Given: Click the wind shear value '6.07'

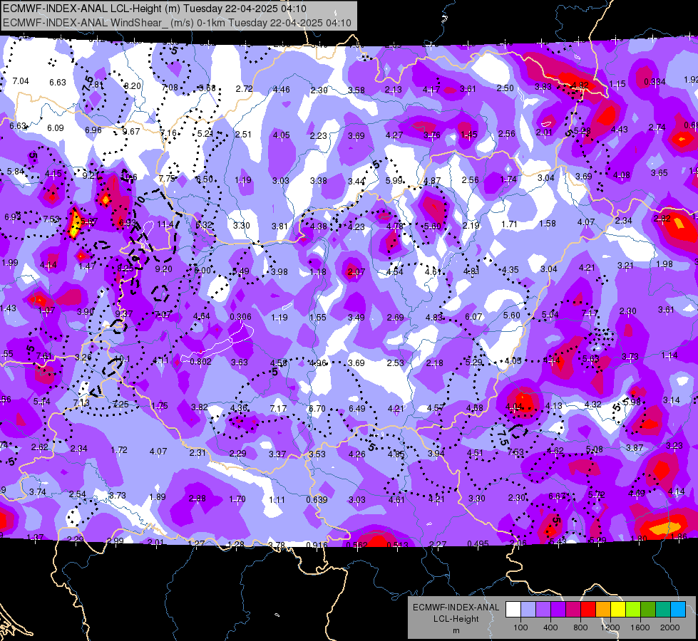Looking at the screenshot, I should (473, 316).
